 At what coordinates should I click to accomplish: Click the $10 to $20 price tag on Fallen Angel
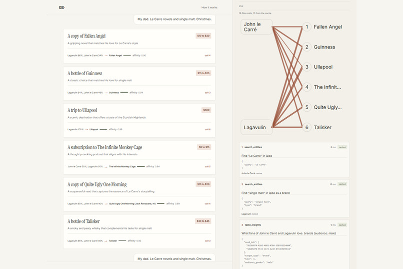tap(203, 36)
